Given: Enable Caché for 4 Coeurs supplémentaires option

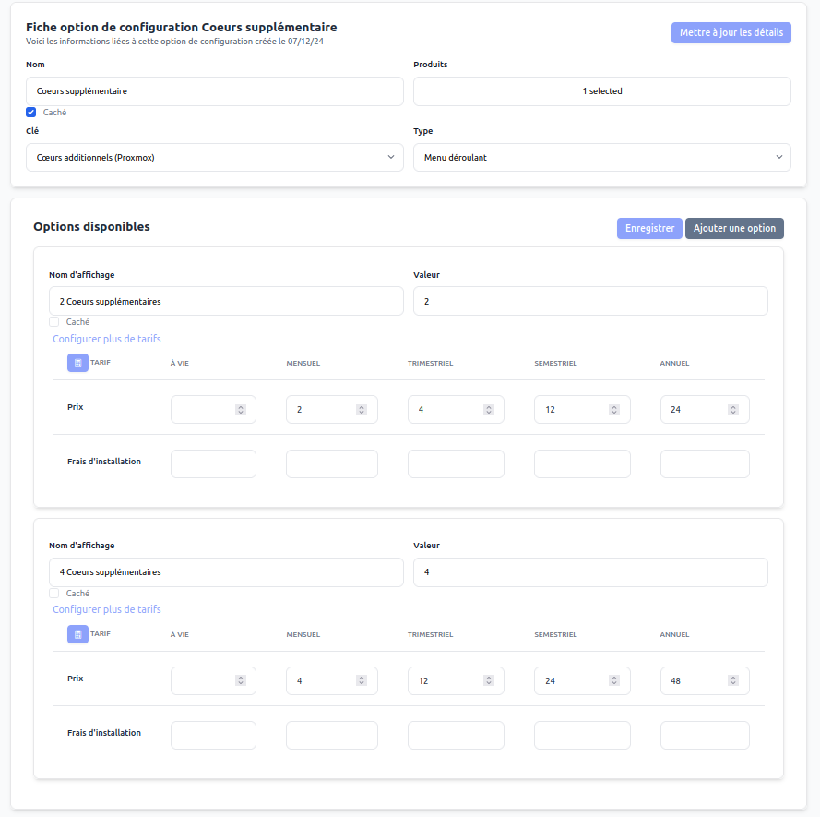Looking at the screenshot, I should click(54, 594).
